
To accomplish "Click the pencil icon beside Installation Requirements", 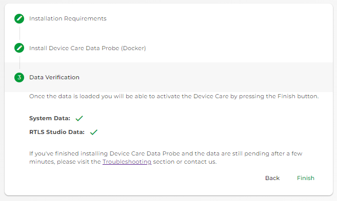I will 19,18.
